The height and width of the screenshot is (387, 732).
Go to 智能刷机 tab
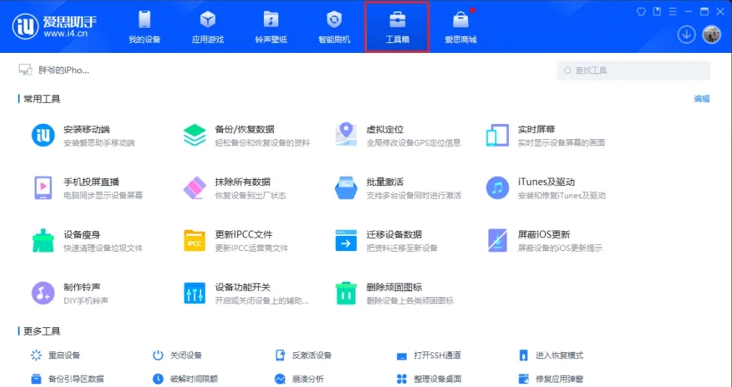pyautogui.click(x=333, y=26)
